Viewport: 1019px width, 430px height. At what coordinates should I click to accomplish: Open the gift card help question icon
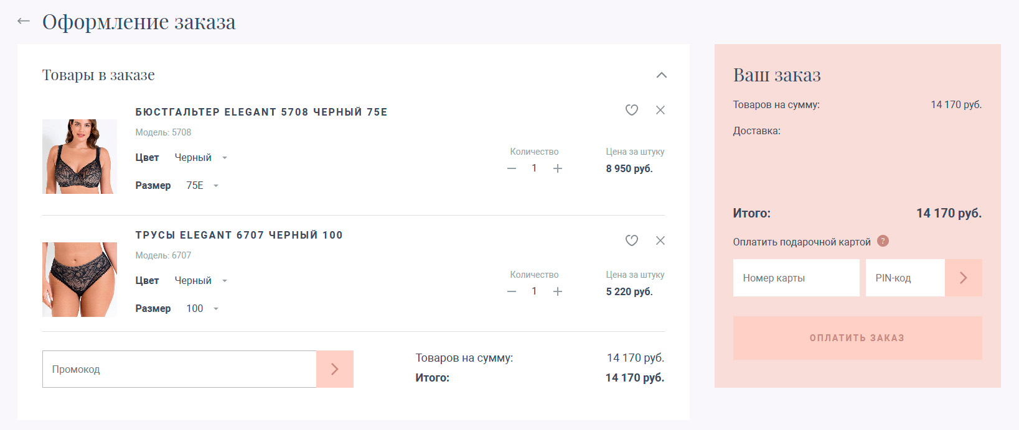click(883, 241)
